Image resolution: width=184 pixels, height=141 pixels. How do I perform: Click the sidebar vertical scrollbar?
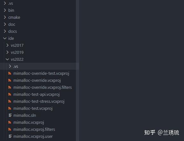(x=77, y=71)
